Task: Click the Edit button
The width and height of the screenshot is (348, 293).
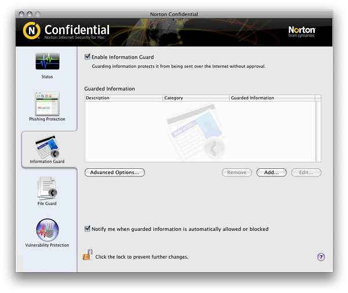Action: 306,172
